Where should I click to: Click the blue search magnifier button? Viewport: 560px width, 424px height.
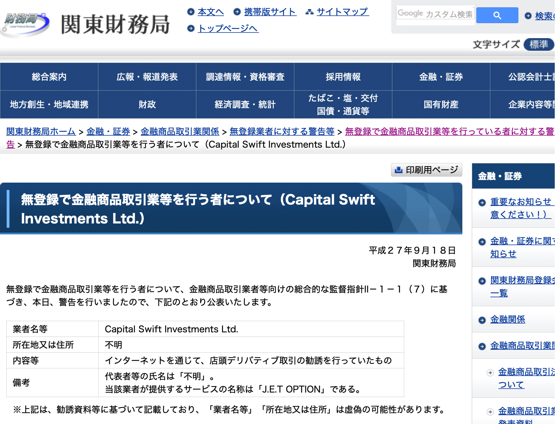(x=497, y=15)
